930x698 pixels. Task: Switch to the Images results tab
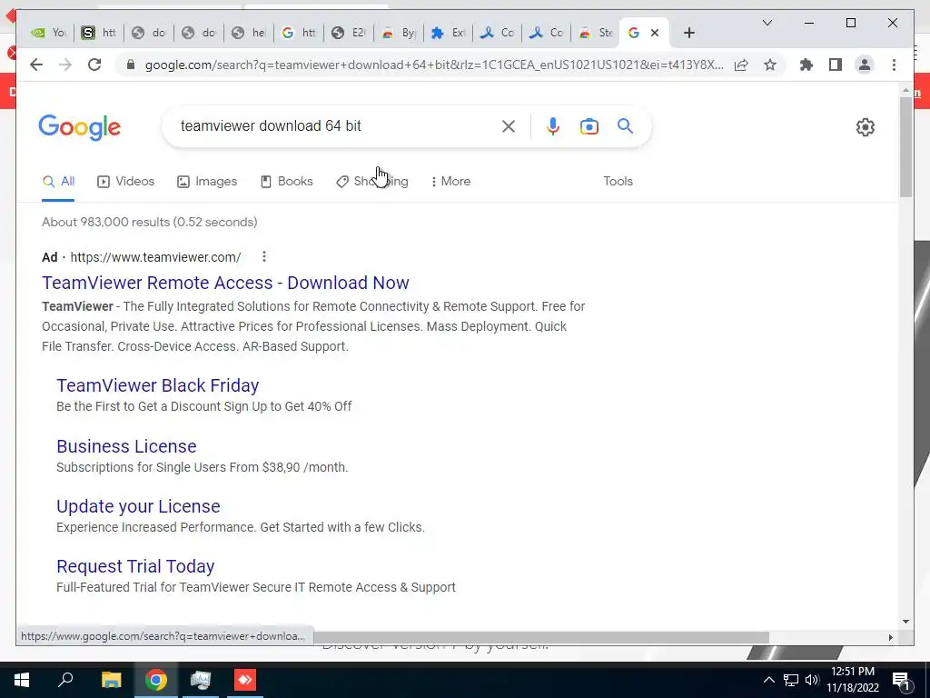(x=207, y=181)
